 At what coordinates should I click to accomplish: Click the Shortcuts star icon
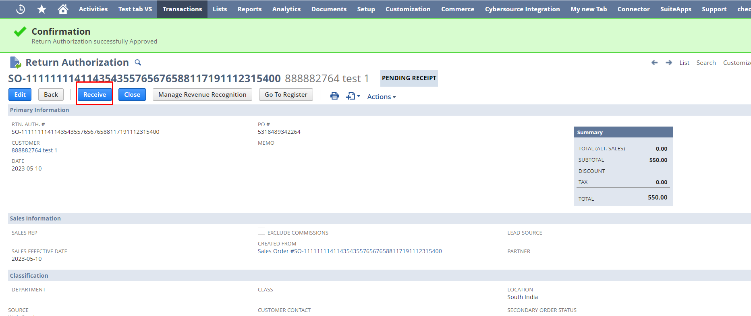point(41,9)
